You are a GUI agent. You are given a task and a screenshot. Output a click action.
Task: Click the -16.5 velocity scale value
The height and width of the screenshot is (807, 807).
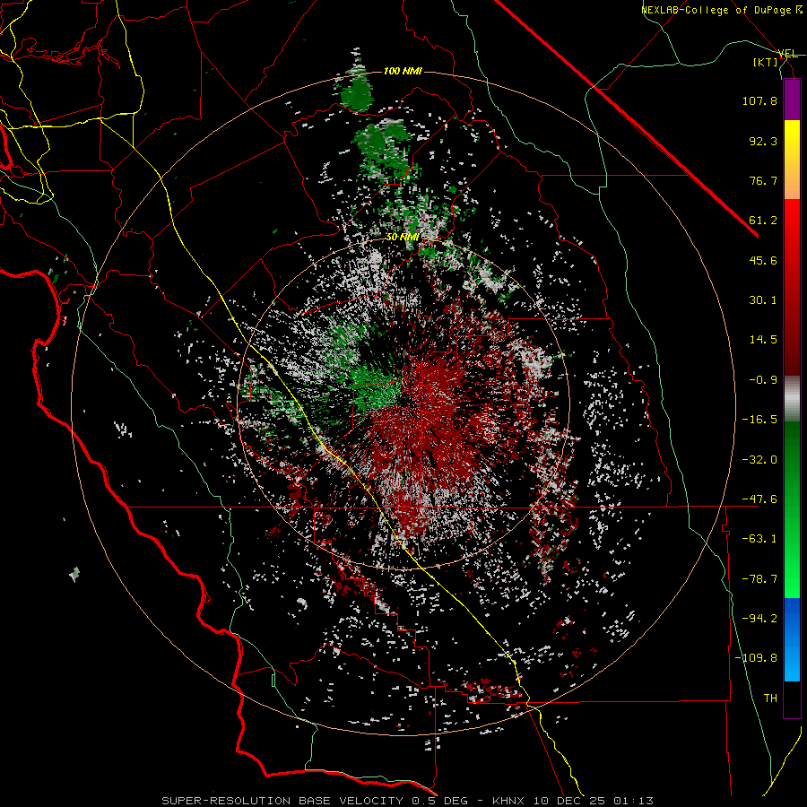point(759,420)
